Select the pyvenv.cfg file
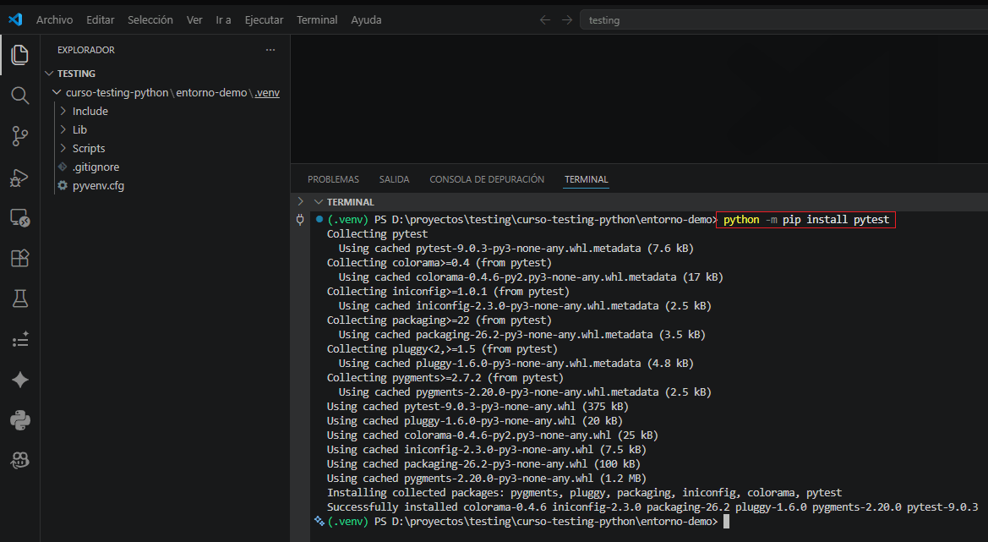The image size is (988, 542). (98, 185)
